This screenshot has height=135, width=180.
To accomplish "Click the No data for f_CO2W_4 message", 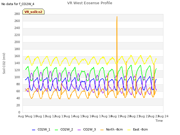I will (x=18, y=4).
